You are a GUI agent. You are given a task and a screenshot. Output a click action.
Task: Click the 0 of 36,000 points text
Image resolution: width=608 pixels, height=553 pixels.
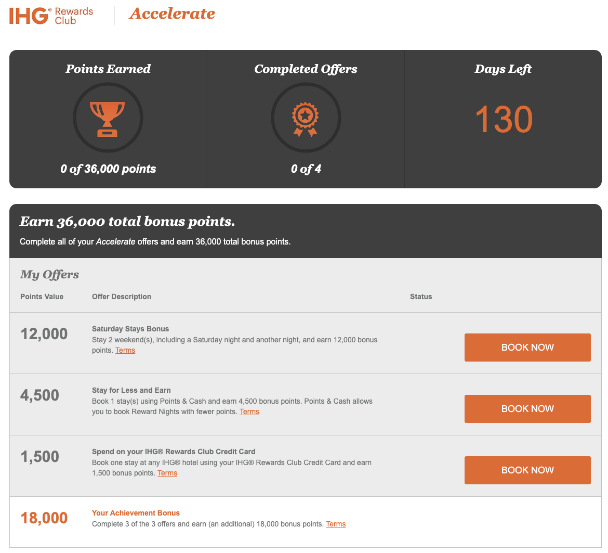point(108,169)
